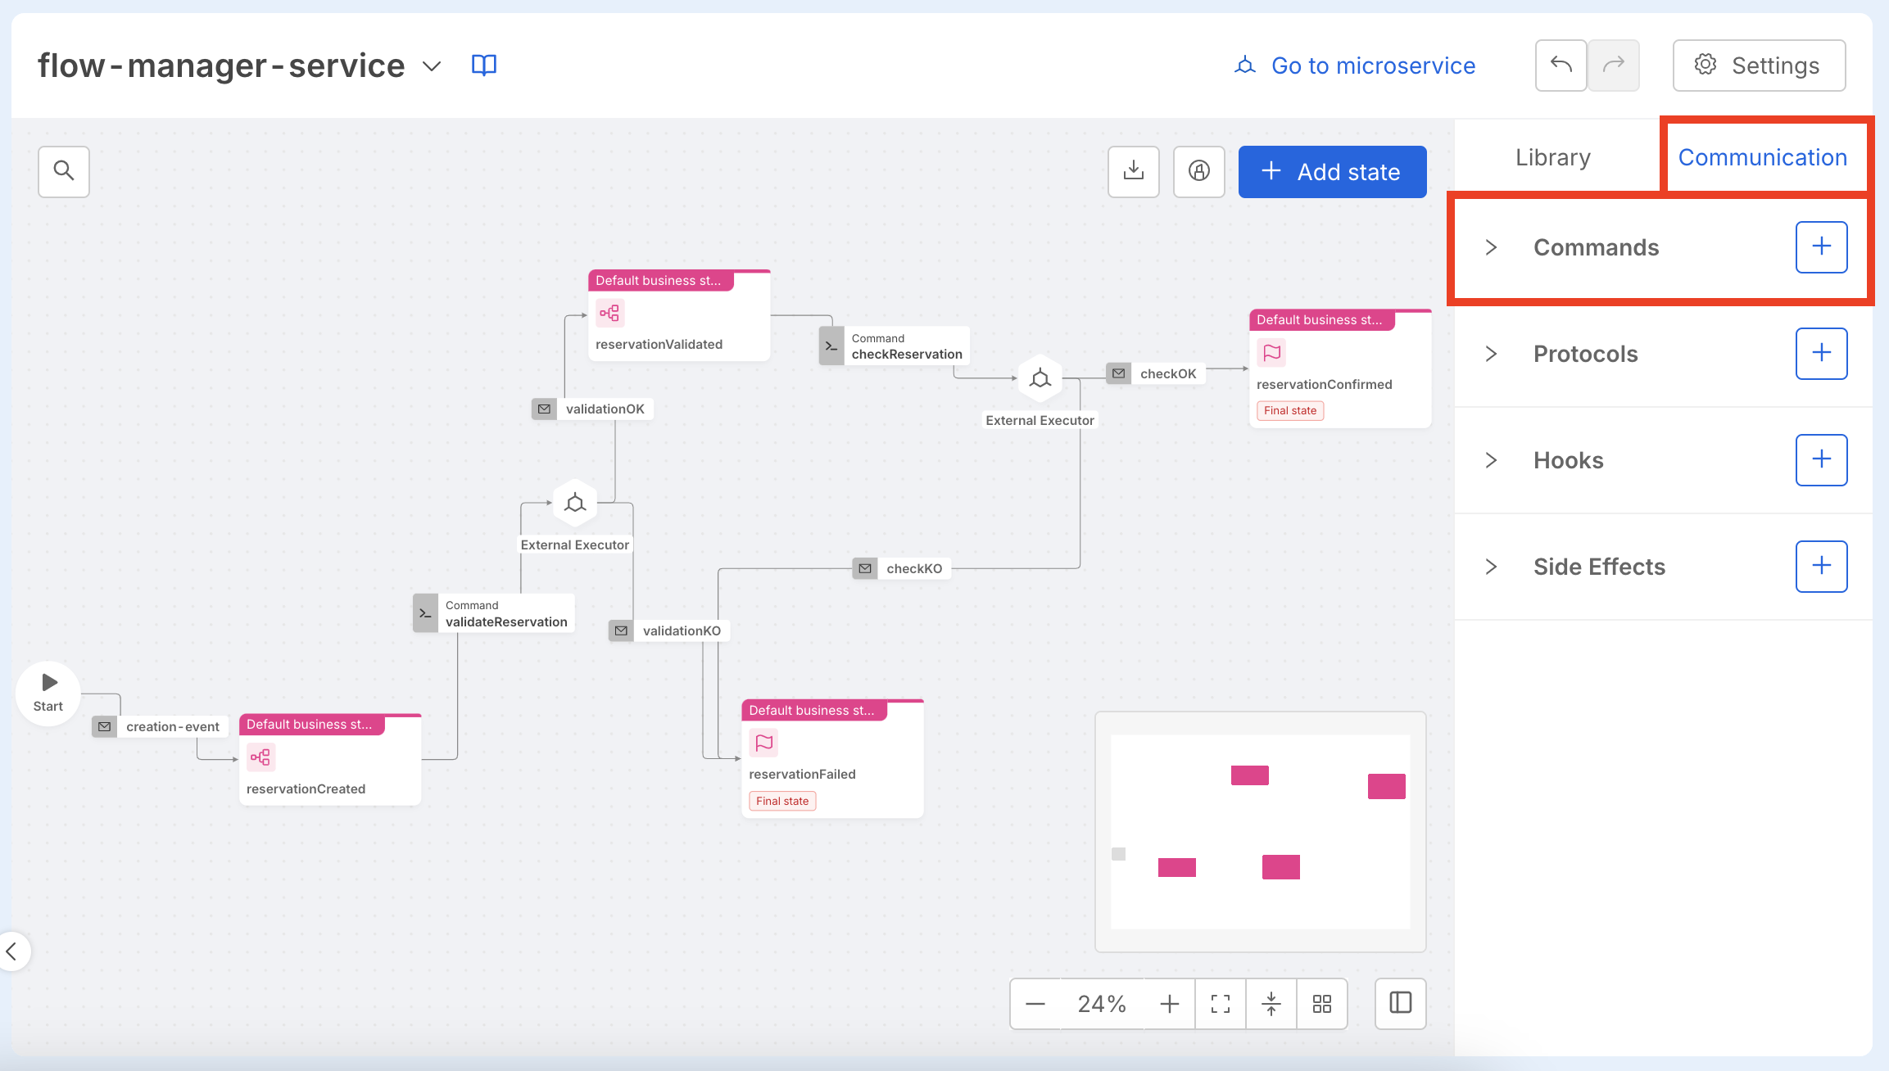Screen dimensions: 1889x1071
Task: Switch to the Communication tab
Action: point(1763,156)
